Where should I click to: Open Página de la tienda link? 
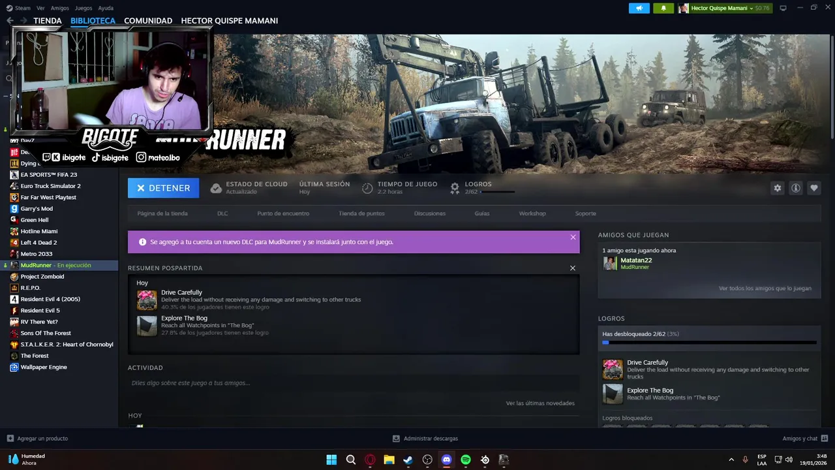tap(162, 213)
